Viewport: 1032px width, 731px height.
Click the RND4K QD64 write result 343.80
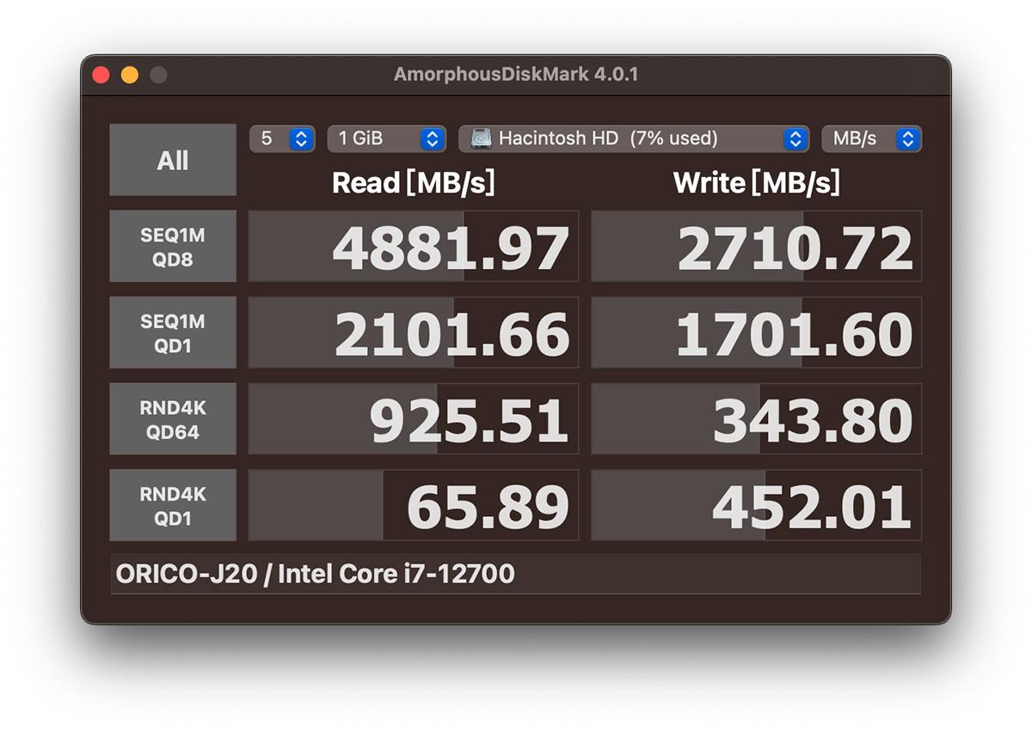[x=756, y=419]
